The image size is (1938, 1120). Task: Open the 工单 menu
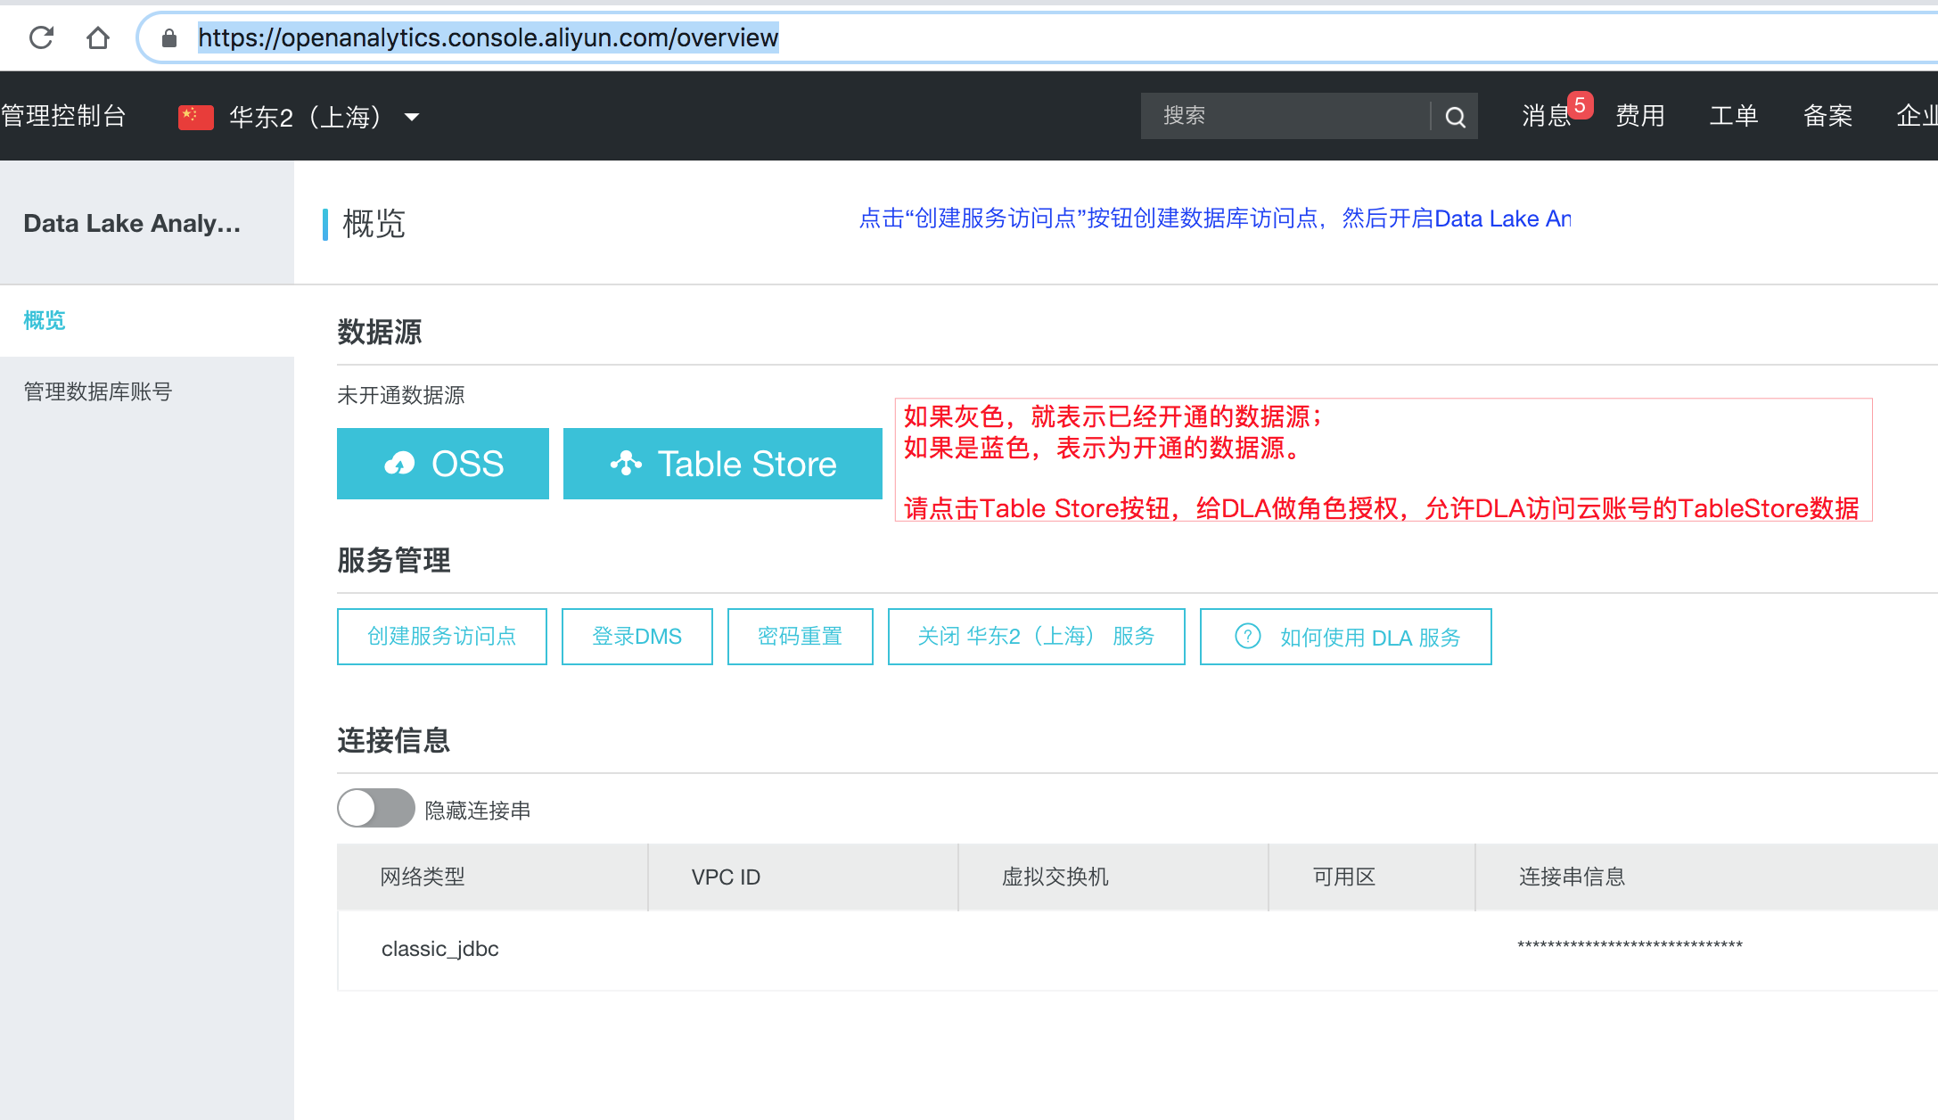[1734, 116]
